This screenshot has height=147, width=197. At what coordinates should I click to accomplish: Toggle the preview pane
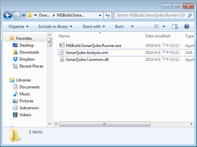click(x=175, y=26)
